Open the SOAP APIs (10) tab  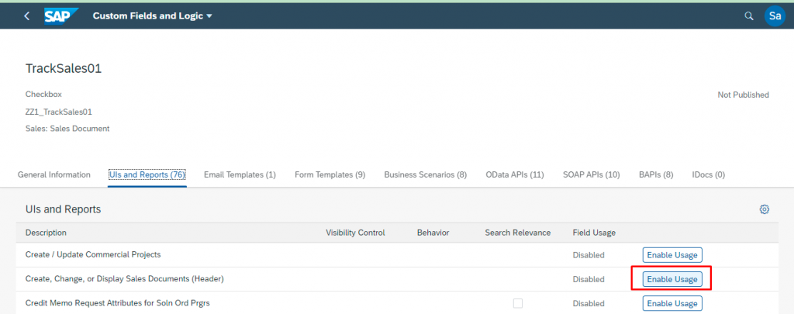pyautogui.click(x=591, y=174)
